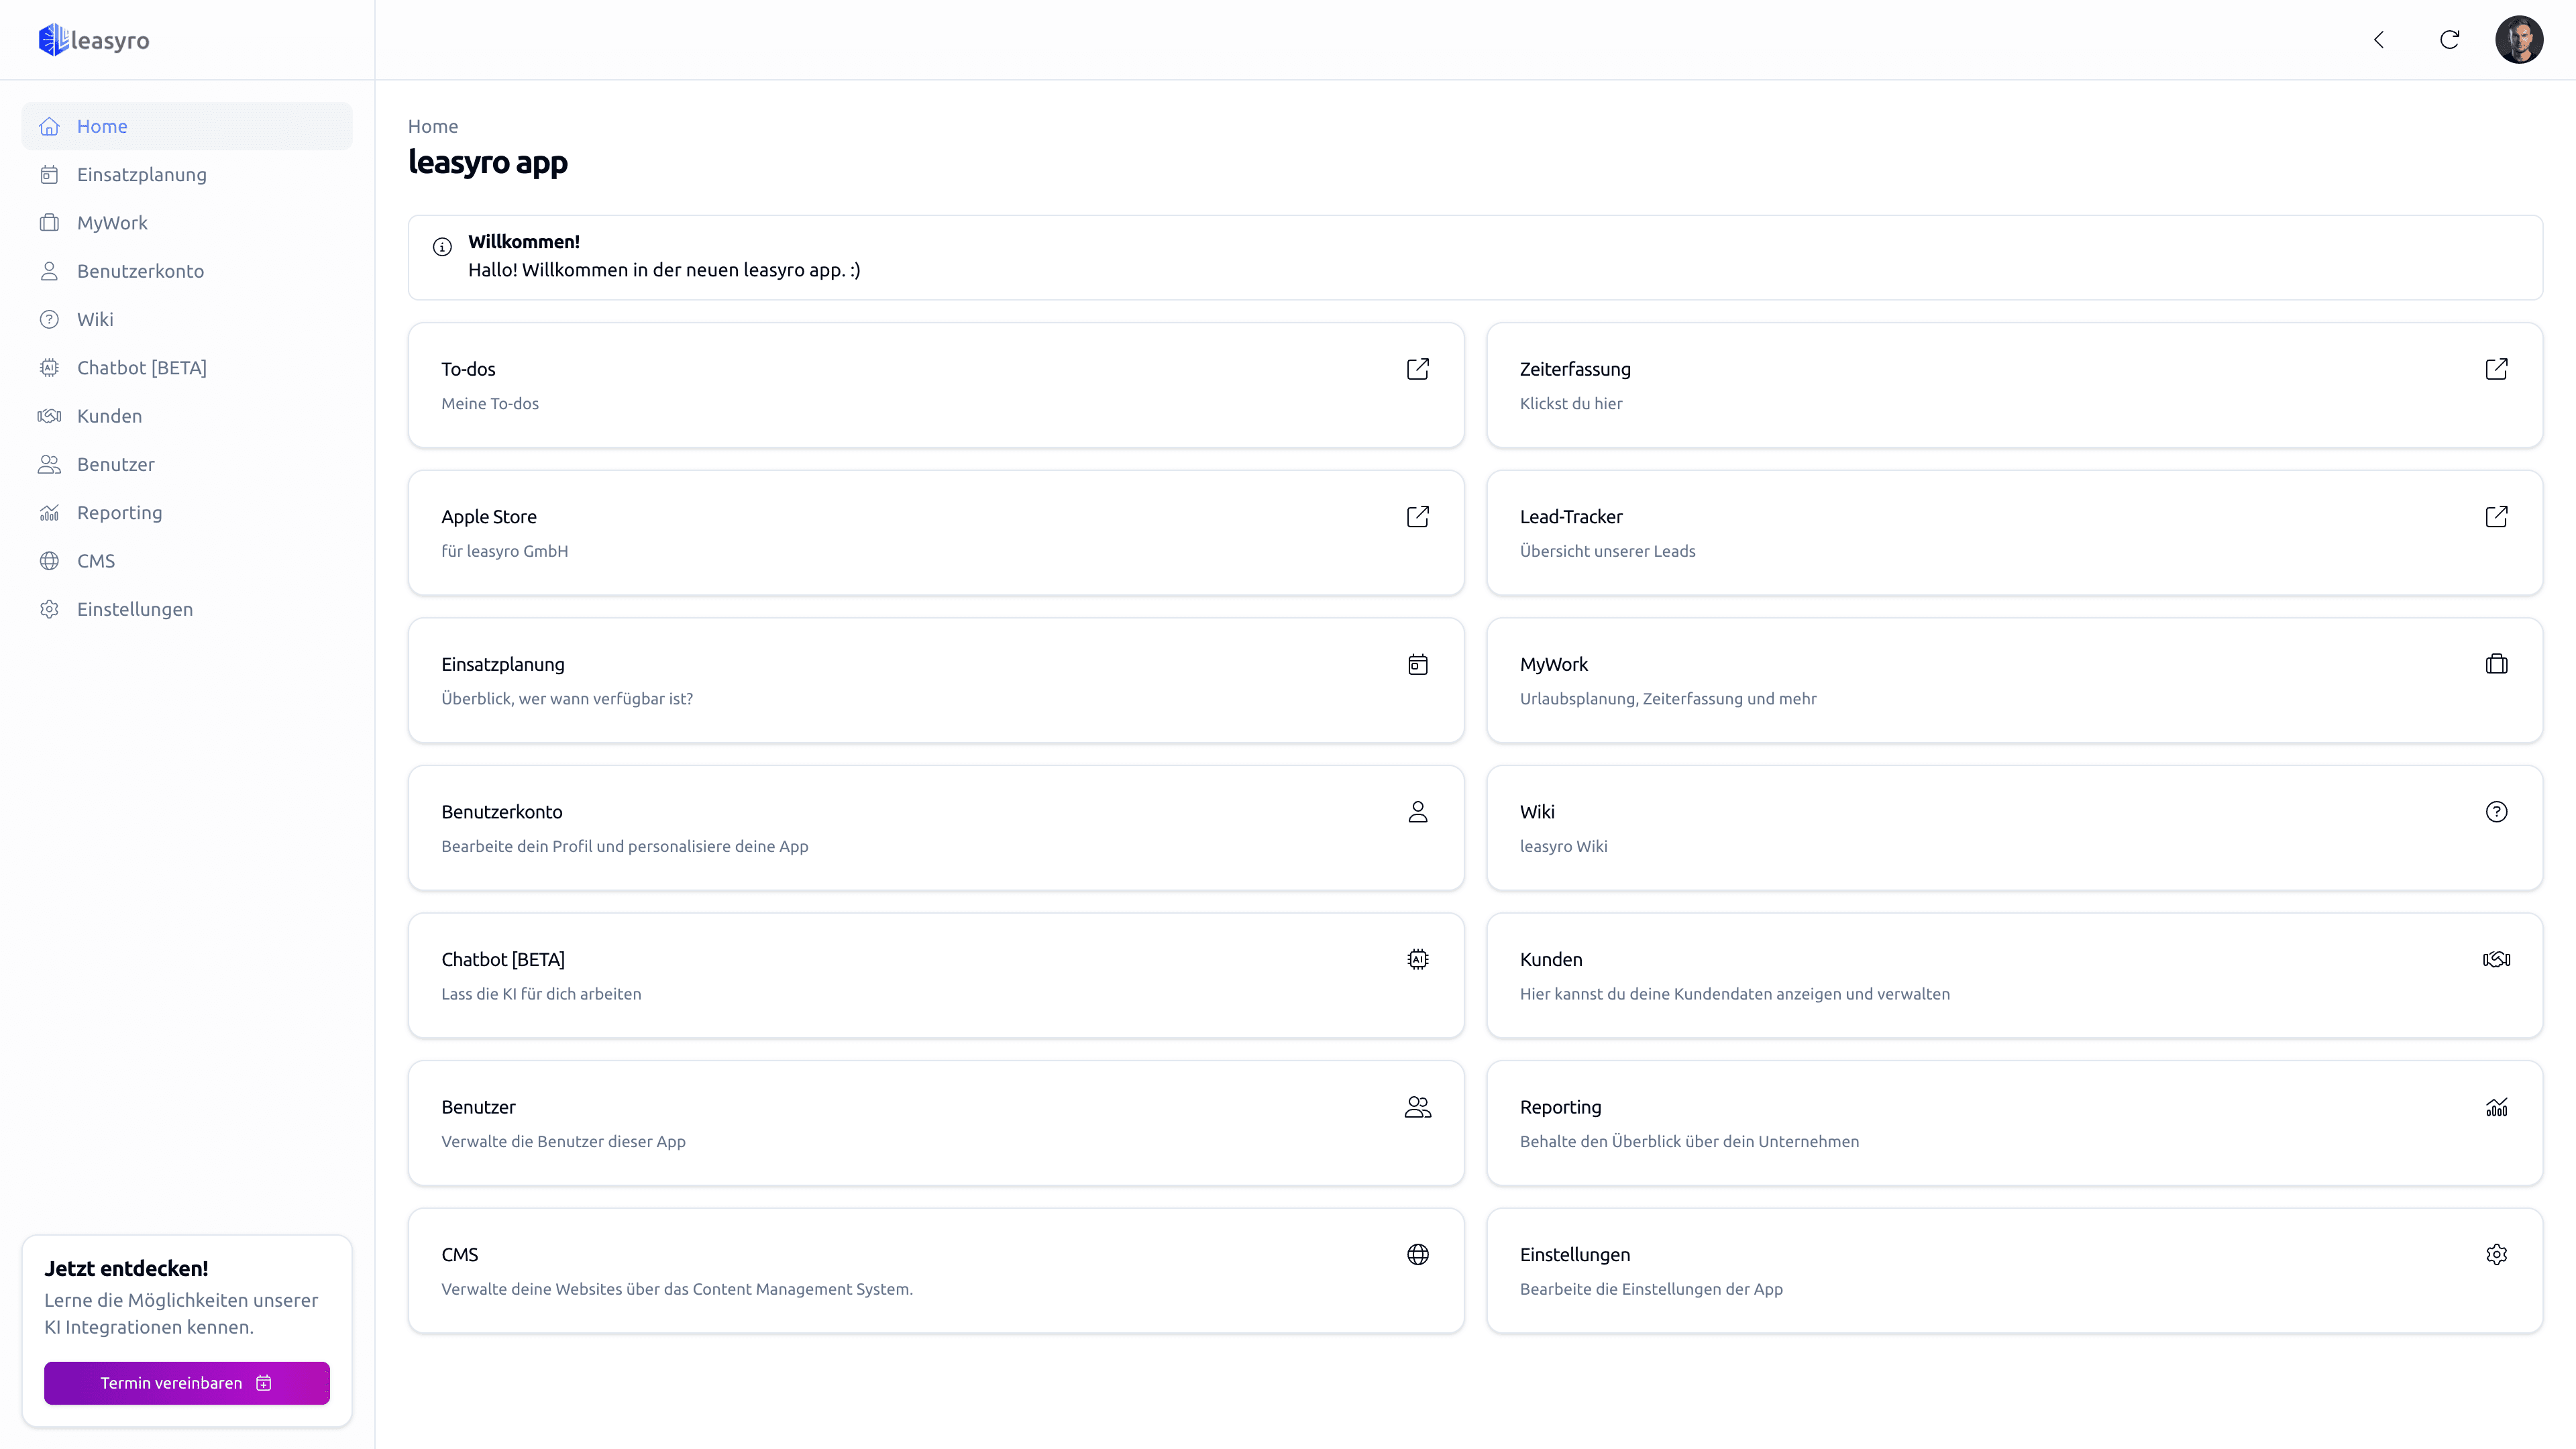Open Einsatzplanung in the sidebar
This screenshot has height=1449, width=2576.
click(x=141, y=175)
